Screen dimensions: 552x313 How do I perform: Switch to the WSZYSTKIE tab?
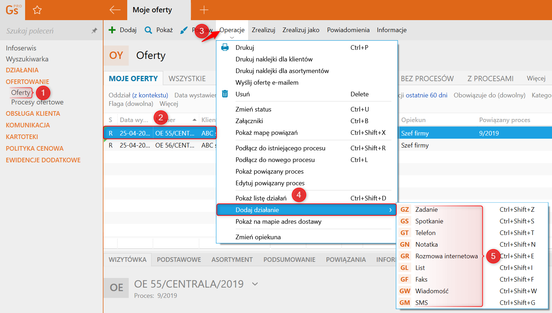point(187,78)
